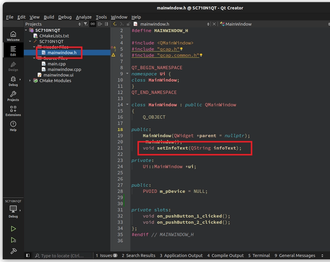The height and width of the screenshot is (262, 330).
Task: Open the Design mode
Action: (x=13, y=66)
